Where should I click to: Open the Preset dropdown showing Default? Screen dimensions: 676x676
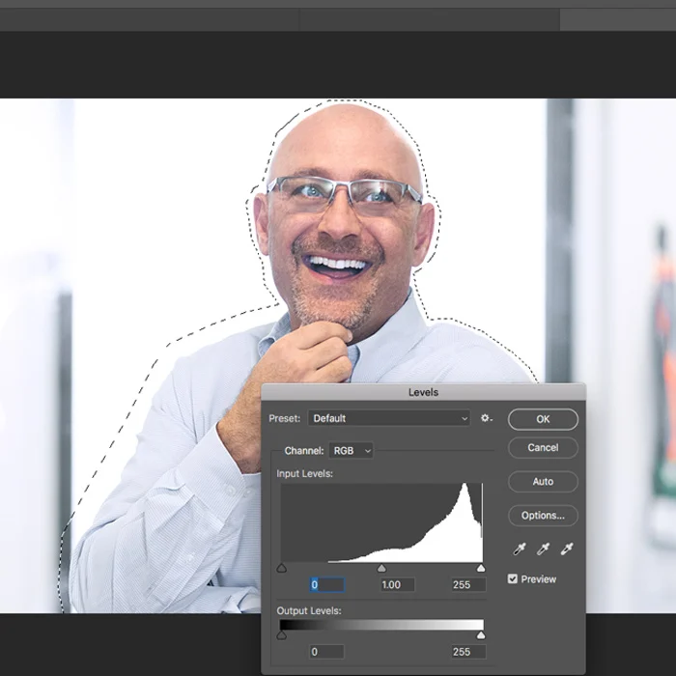389,418
